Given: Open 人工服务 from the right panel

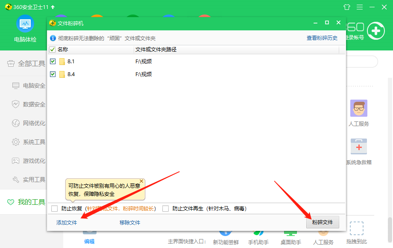Looking at the screenshot, I should (x=359, y=112).
